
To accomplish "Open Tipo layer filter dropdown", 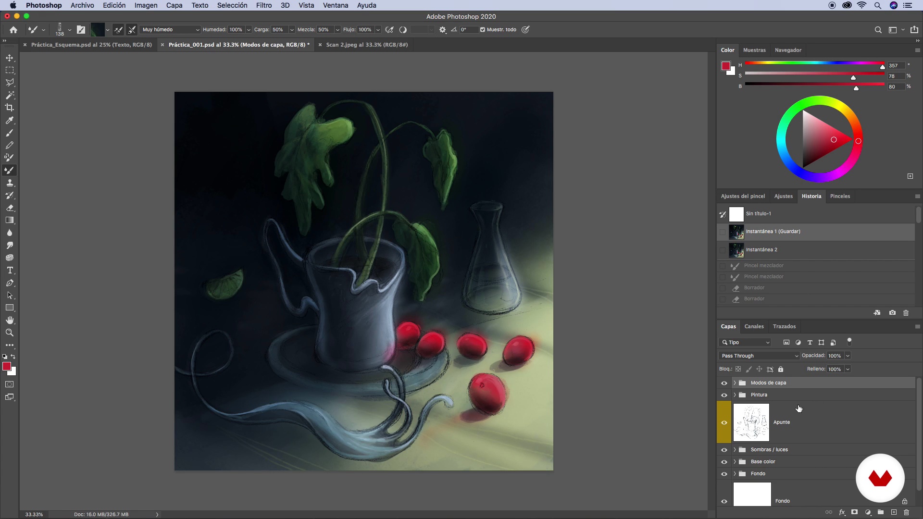I will [745, 343].
